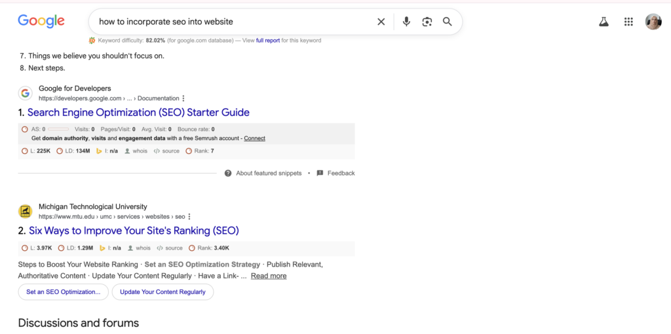Clear the search query with X icon

tap(381, 22)
